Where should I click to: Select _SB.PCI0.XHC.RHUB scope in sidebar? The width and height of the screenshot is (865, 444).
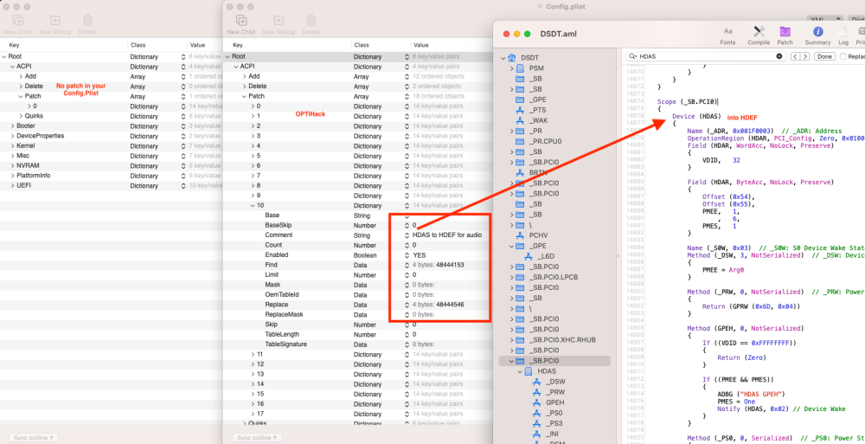click(x=562, y=340)
